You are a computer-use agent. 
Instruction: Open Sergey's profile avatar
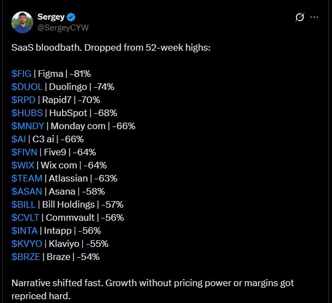pyautogui.click(x=22, y=21)
